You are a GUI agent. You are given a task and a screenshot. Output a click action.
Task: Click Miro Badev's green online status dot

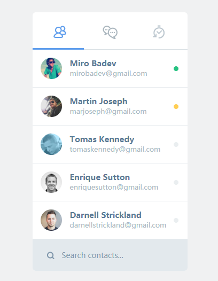click(176, 68)
